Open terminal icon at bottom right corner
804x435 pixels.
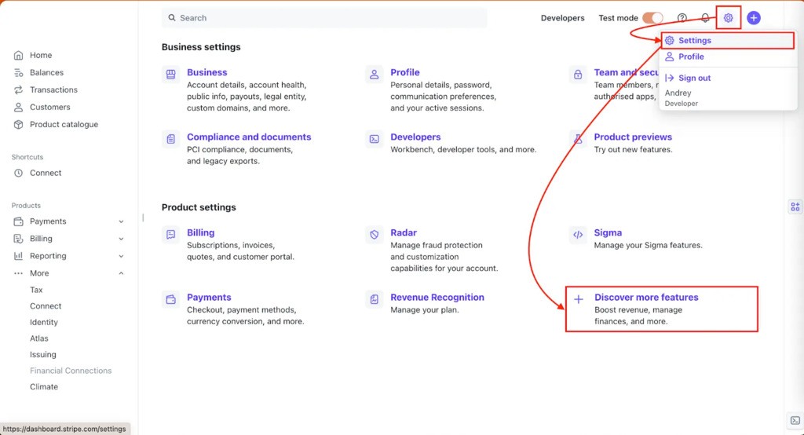[x=795, y=421]
